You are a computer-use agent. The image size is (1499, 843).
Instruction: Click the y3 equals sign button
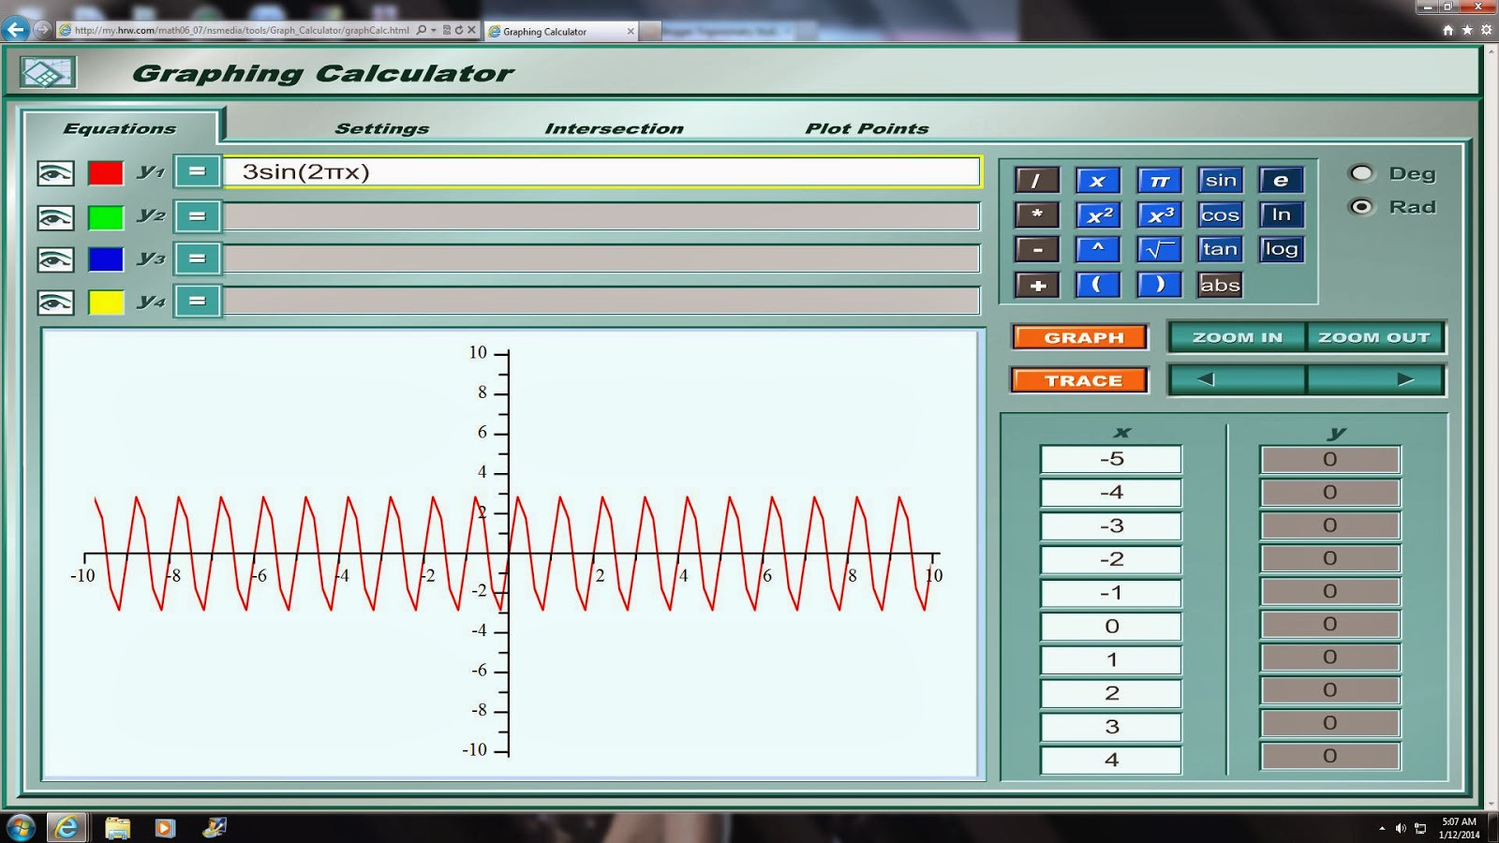click(197, 259)
